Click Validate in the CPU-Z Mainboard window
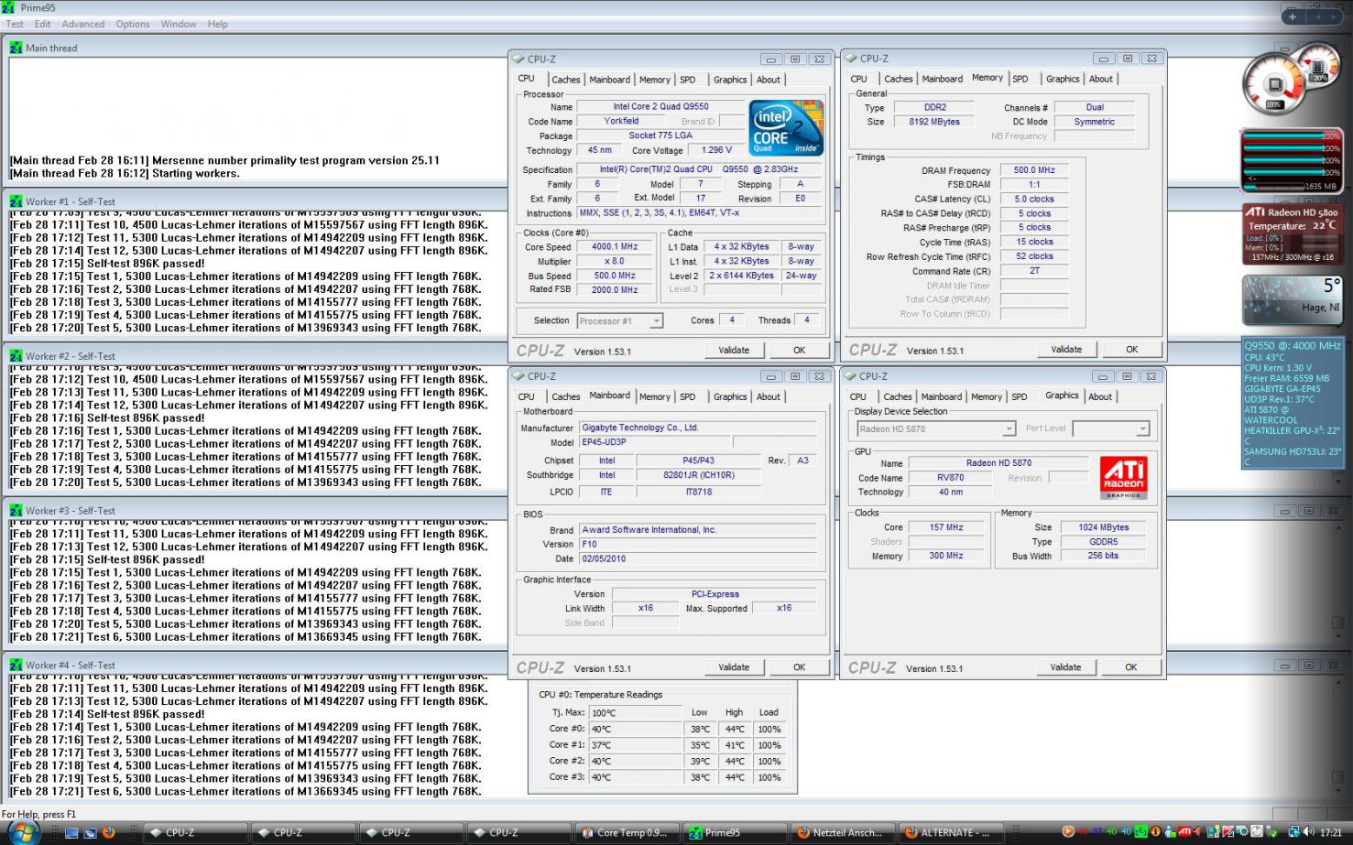The image size is (1353, 845). (x=734, y=667)
